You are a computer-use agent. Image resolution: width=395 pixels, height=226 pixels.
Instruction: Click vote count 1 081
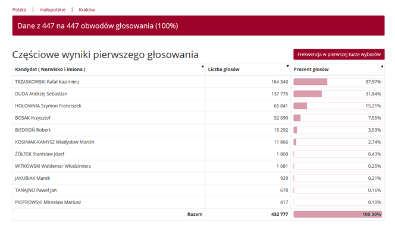[282, 166]
